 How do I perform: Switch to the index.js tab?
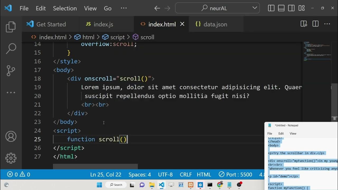click(103, 24)
